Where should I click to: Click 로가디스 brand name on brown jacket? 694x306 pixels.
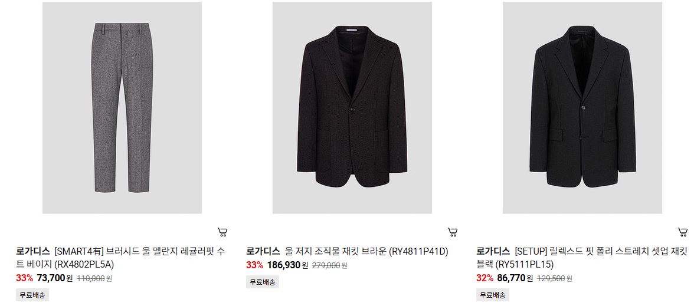263,252
